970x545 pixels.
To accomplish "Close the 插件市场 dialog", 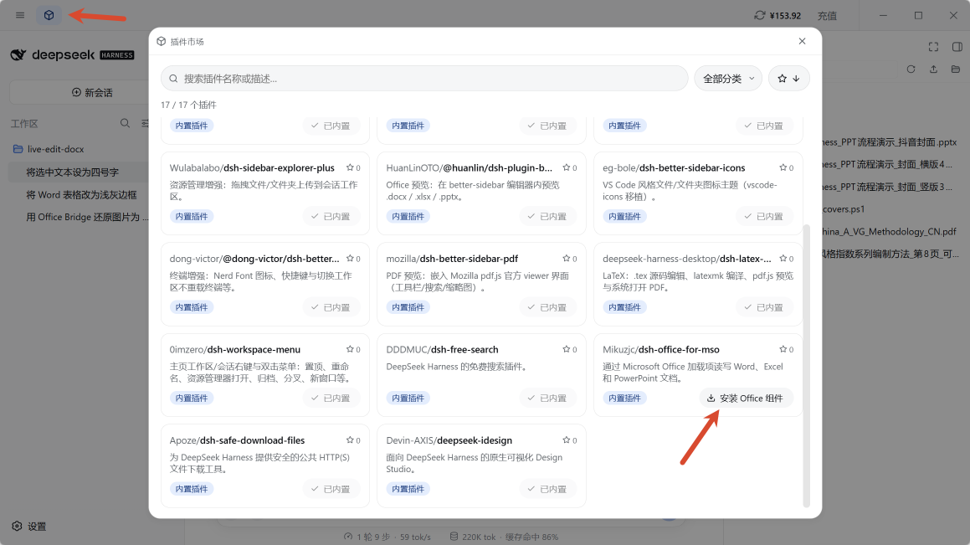I will (x=802, y=41).
